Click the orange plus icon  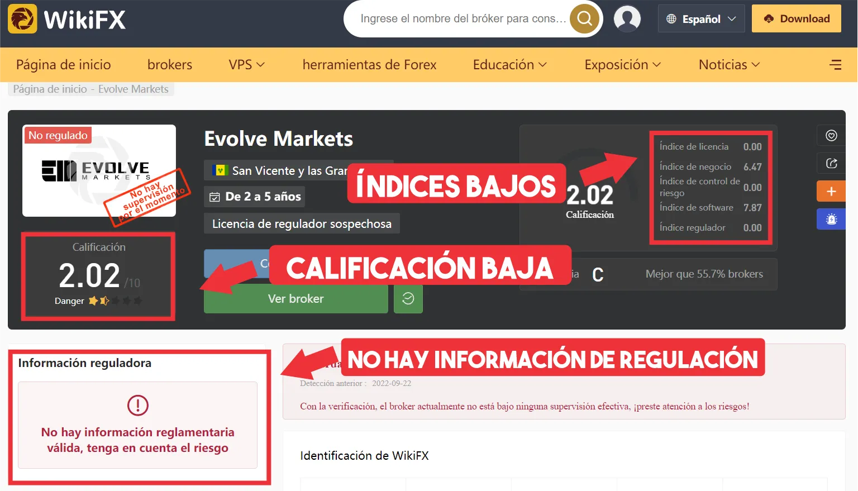(831, 191)
